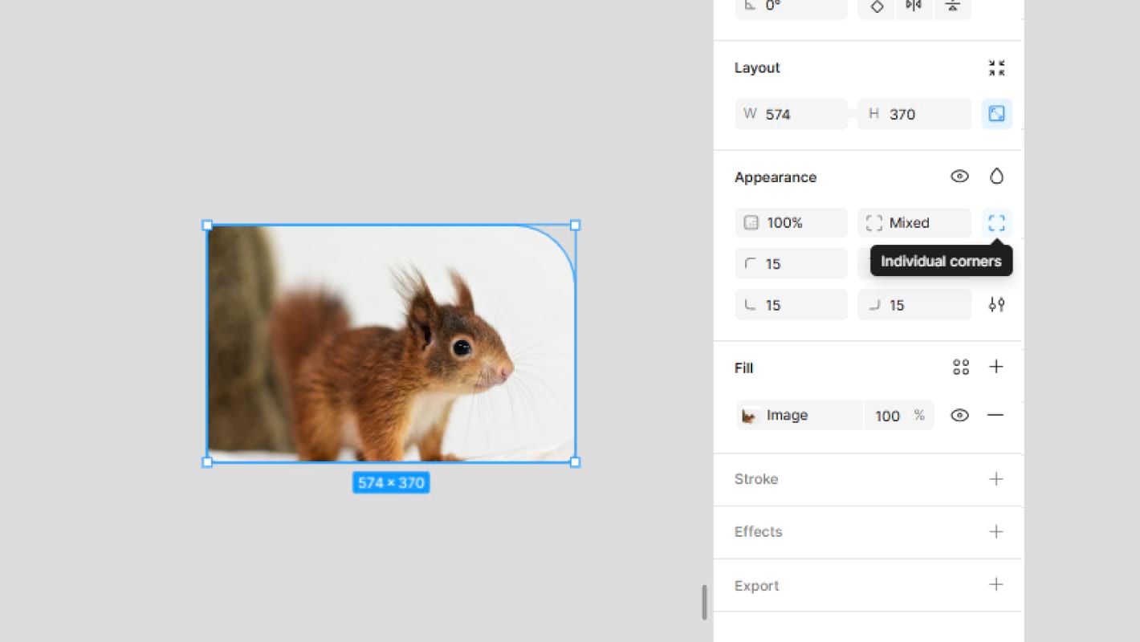Toggle layer visibility eye in Appearance
This screenshot has height=642, width=1140.
959,177
